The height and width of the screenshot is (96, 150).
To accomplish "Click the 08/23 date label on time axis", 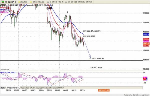I will click(x=82, y=90).
